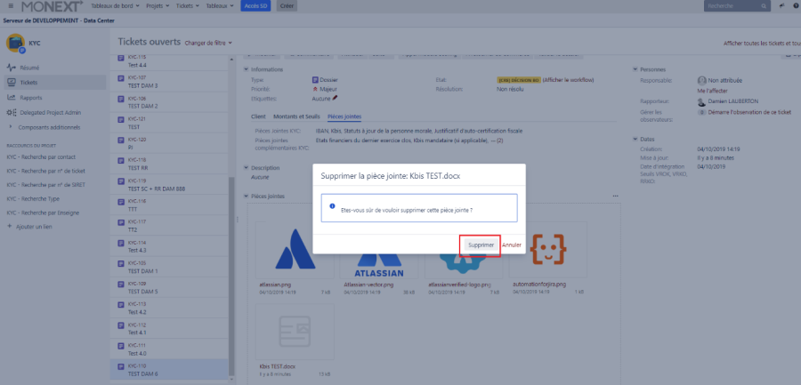The image size is (801, 385).
Task: Click the Rapports icon in sidebar
Action: (x=12, y=98)
